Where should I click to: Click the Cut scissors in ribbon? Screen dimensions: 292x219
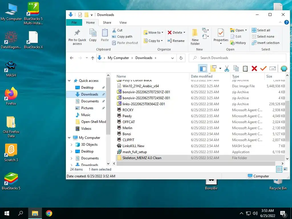114,30
